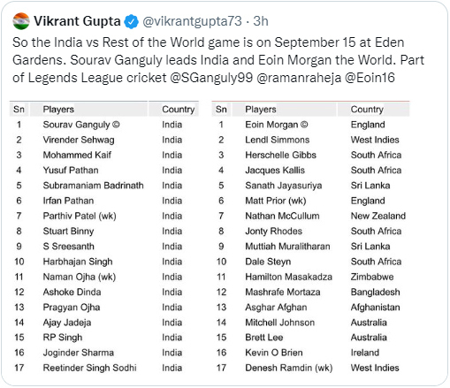Click Brett Lee's name

(x=264, y=338)
